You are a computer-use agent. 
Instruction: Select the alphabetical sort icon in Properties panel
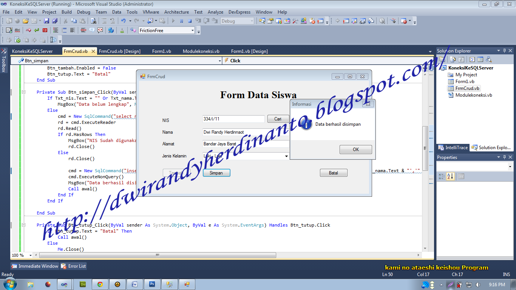(450, 176)
